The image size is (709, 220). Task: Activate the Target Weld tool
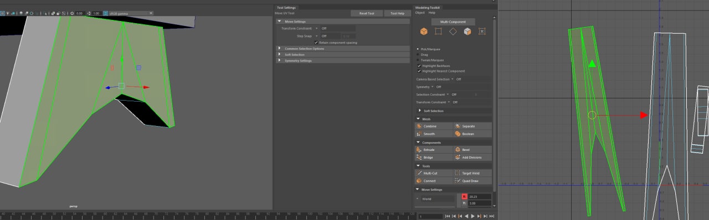coord(472,173)
